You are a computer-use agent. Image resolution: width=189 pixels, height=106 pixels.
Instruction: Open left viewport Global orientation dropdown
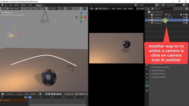pyautogui.click(x=53, y=9)
